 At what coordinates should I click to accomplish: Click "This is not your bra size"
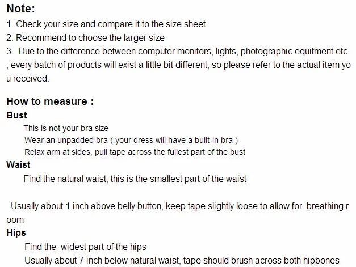click(66, 128)
